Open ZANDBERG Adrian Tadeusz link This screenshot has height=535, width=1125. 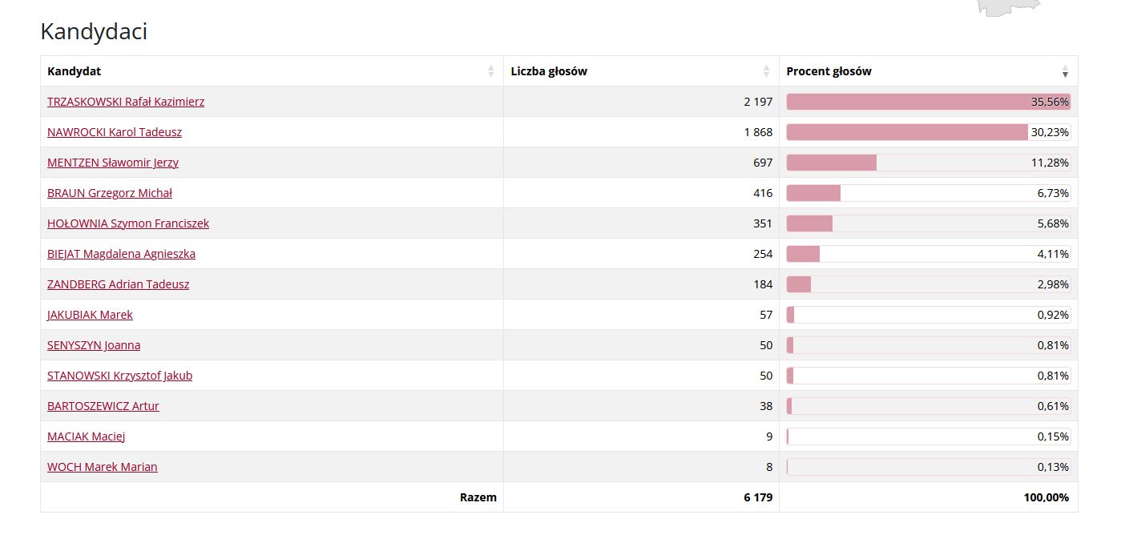point(119,284)
